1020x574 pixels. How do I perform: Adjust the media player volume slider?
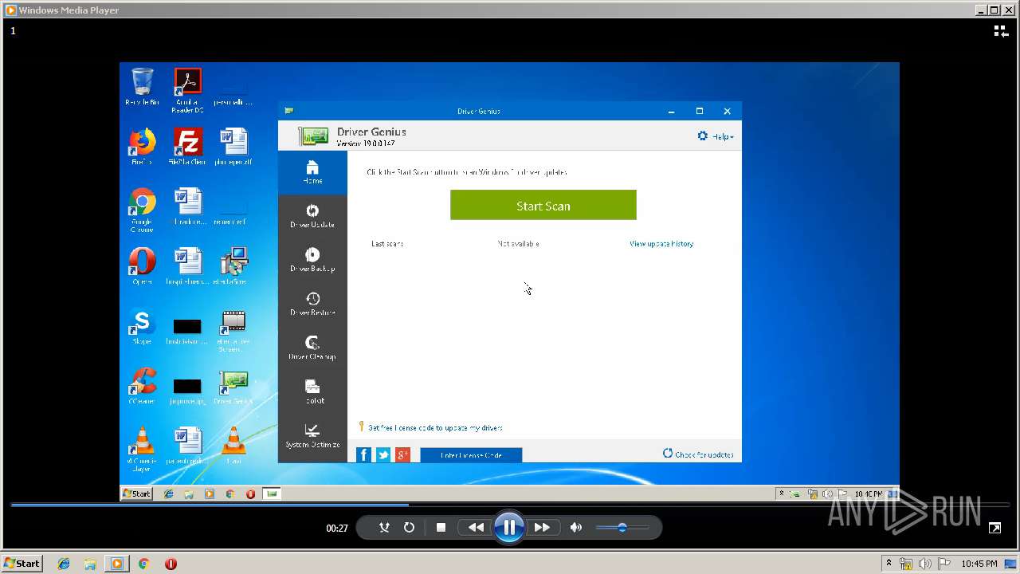(x=622, y=527)
